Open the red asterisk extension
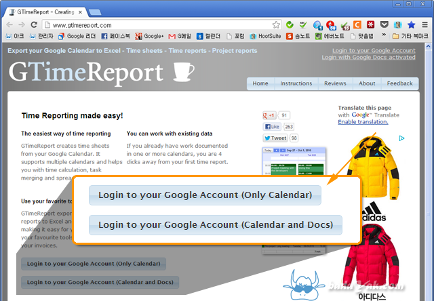 [x=371, y=25]
